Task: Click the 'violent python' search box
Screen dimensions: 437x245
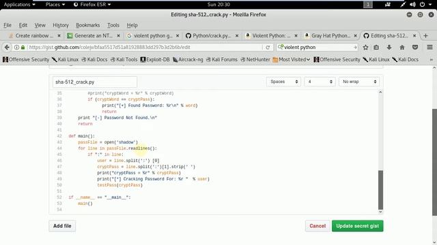Action: coord(317,48)
